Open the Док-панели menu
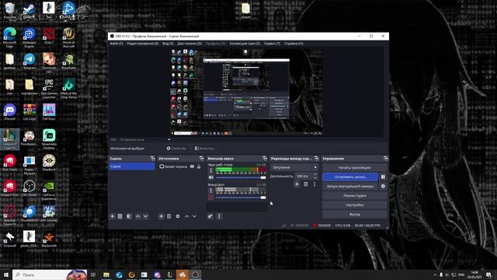The width and height of the screenshot is (497, 280). pyautogui.click(x=189, y=44)
